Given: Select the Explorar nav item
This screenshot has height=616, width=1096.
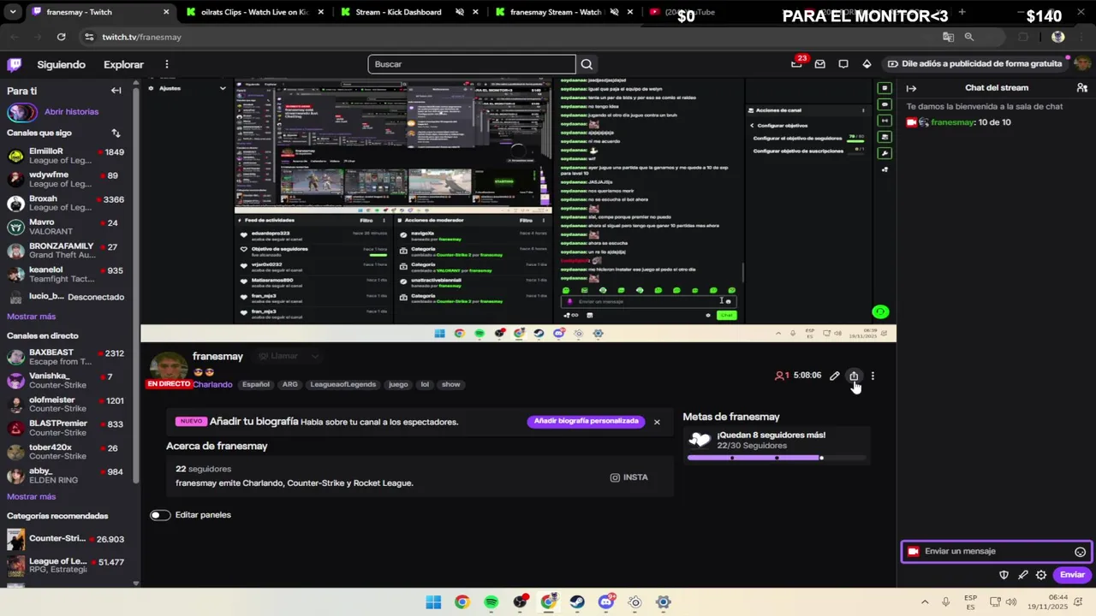Looking at the screenshot, I should click(x=123, y=64).
